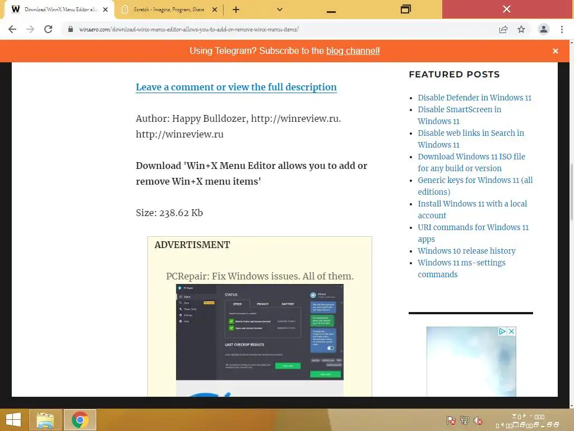Image resolution: width=574 pixels, height=431 pixels.
Task: Click the ADVERTISMENT label
Action: tap(192, 245)
